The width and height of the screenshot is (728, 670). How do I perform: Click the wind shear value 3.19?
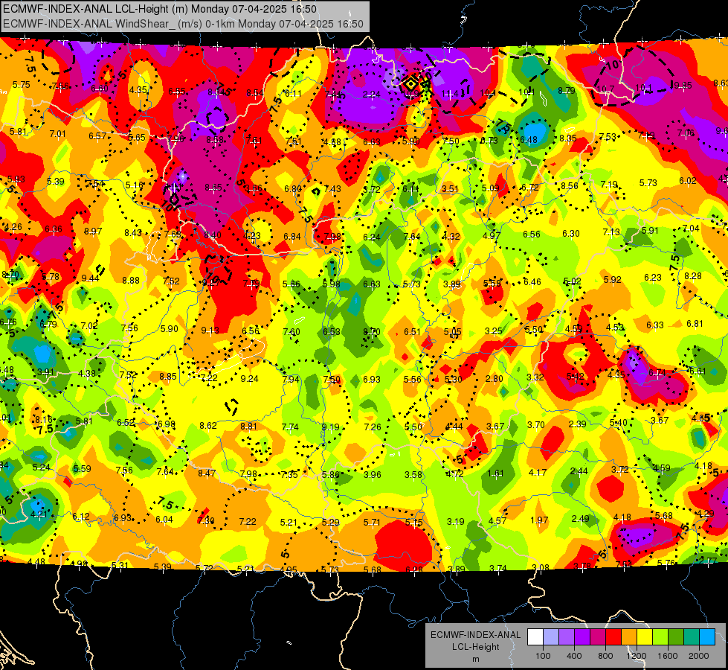[455, 521]
